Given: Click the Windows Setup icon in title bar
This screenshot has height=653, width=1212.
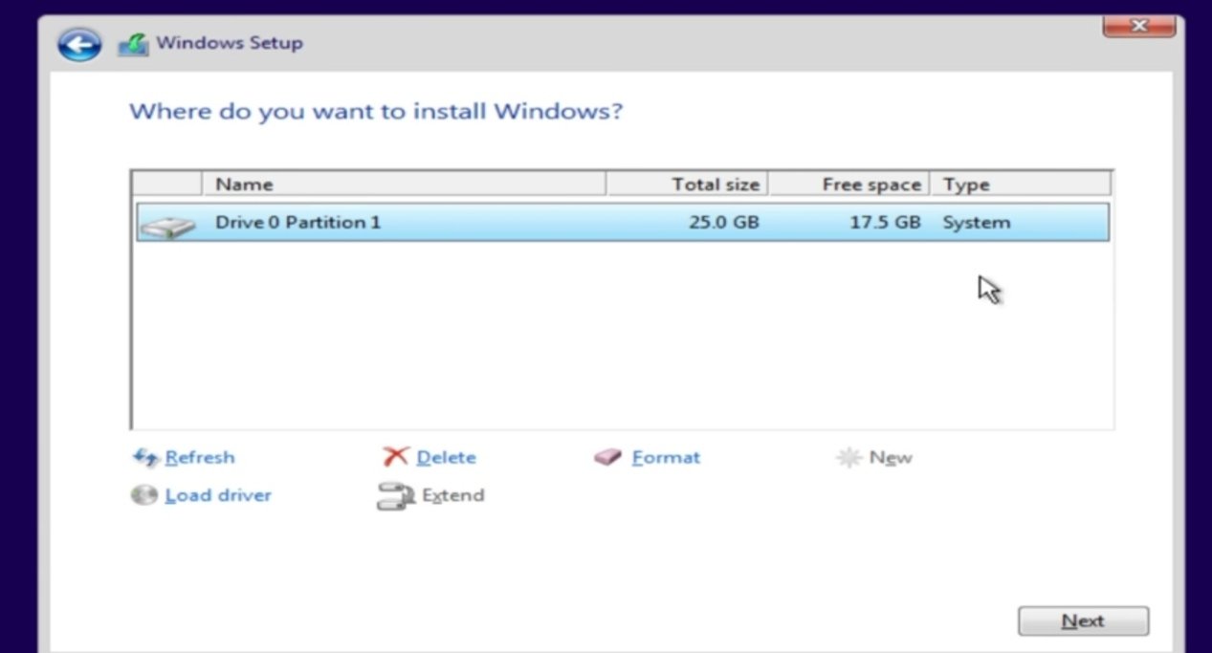Looking at the screenshot, I should 133,44.
